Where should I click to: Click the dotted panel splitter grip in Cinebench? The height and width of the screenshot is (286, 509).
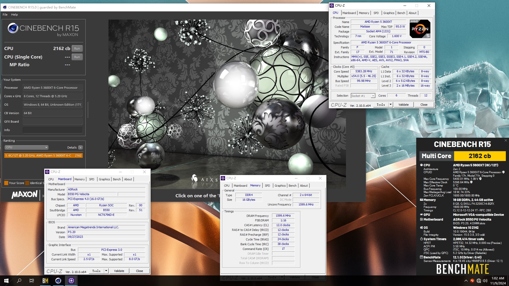88,110
